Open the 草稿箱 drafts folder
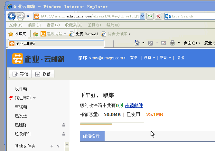The image size is (215, 151). tap(21, 107)
